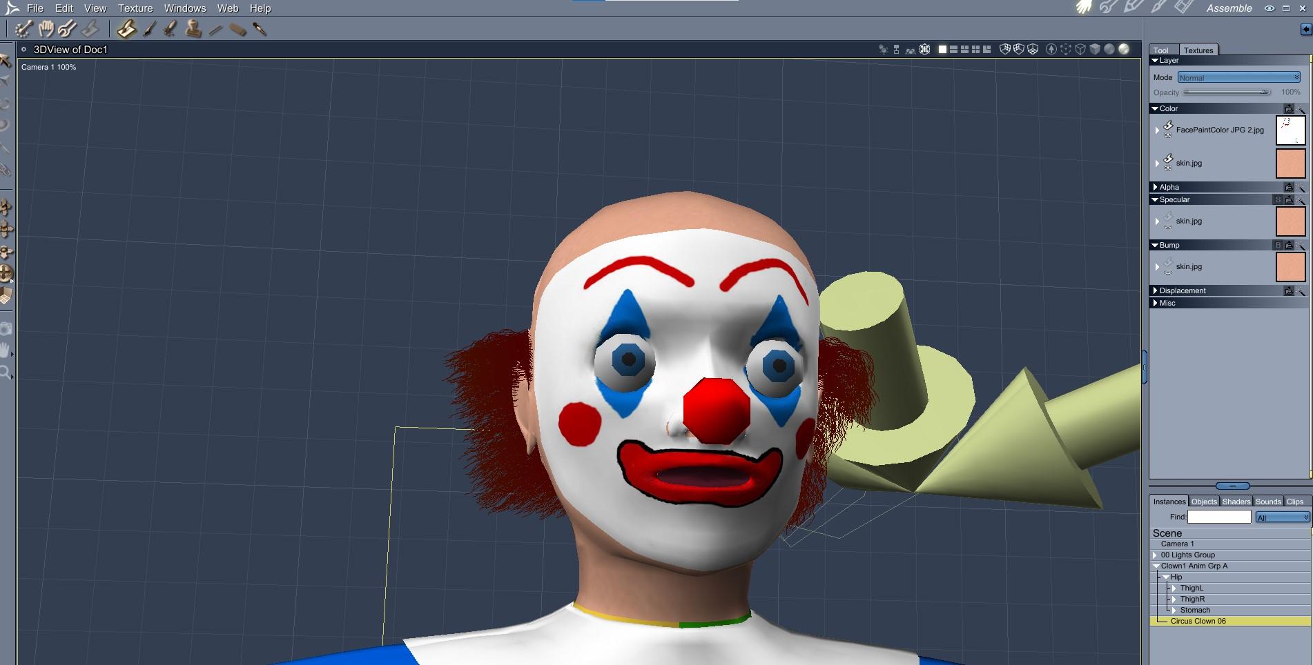Viewport: 1313px width, 665px height.
Task: Click the Assemble room label
Action: [x=1229, y=8]
